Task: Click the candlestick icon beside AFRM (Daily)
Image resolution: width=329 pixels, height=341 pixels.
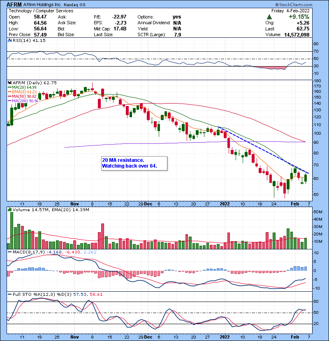Action: (x=9, y=83)
